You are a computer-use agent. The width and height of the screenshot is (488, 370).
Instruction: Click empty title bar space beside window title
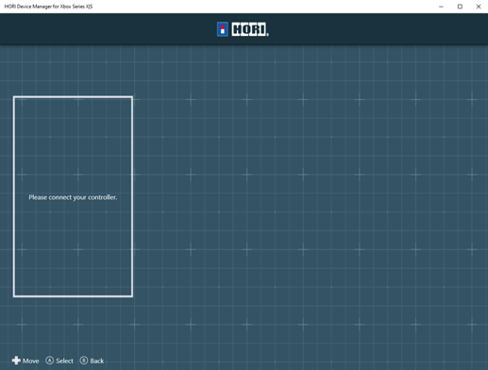tap(252, 7)
